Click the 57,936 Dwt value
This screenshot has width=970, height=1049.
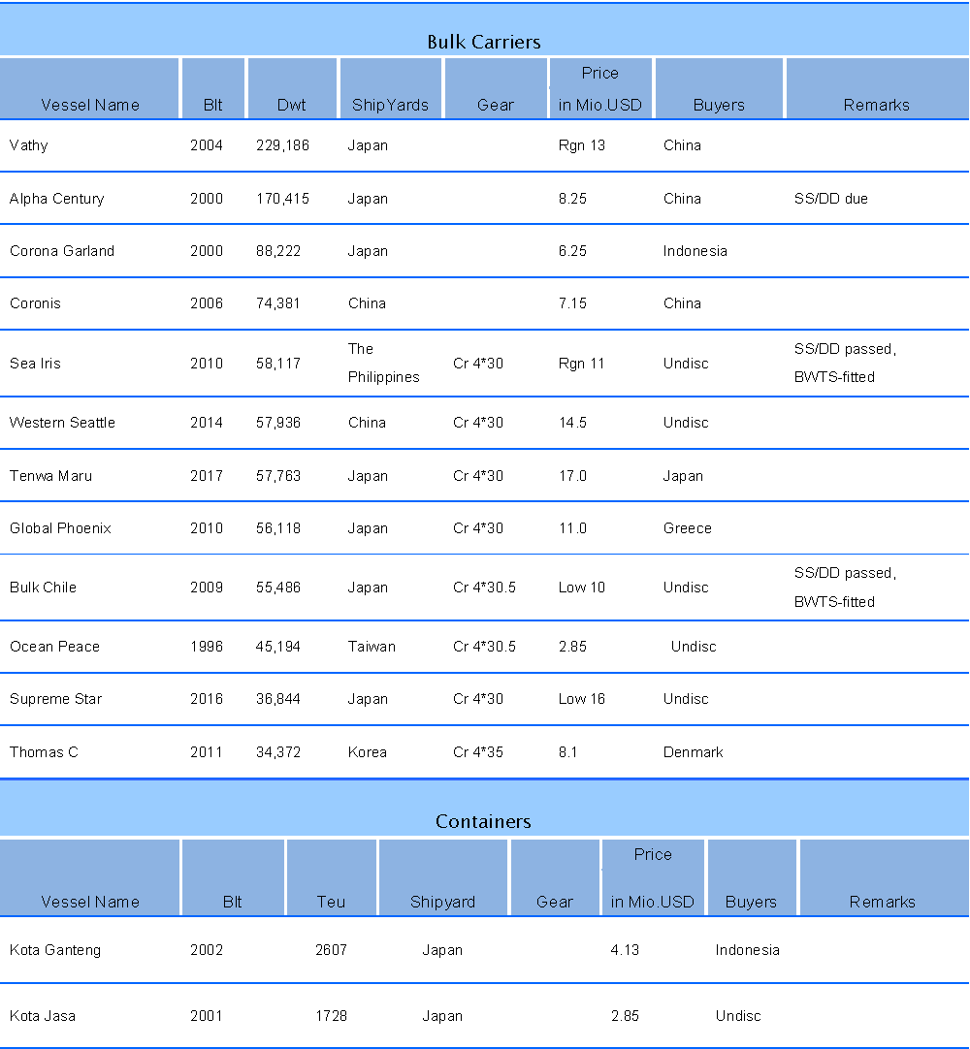tap(278, 423)
